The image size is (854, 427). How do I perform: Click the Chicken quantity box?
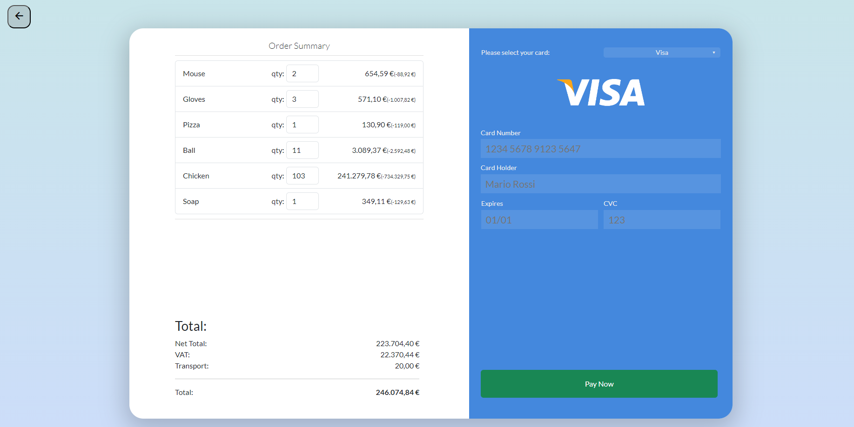[302, 176]
